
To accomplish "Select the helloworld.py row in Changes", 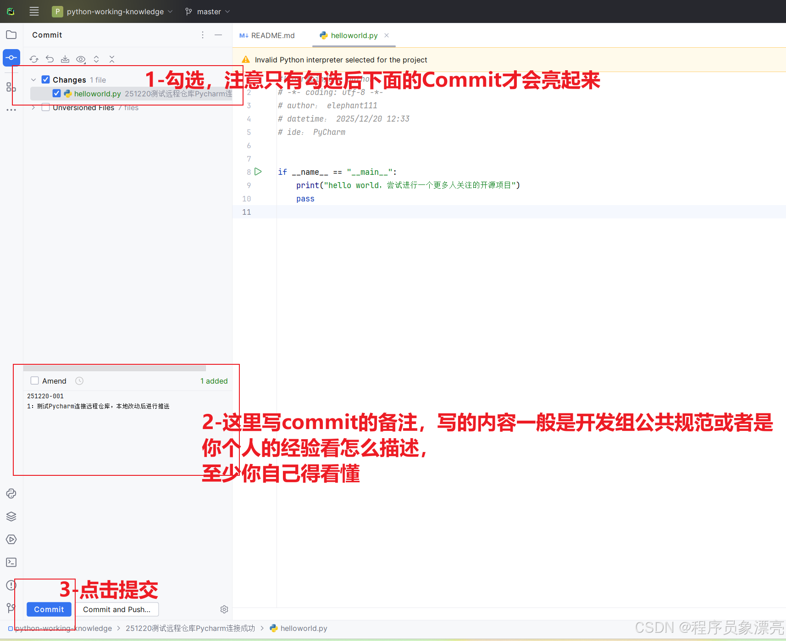I will coord(131,94).
